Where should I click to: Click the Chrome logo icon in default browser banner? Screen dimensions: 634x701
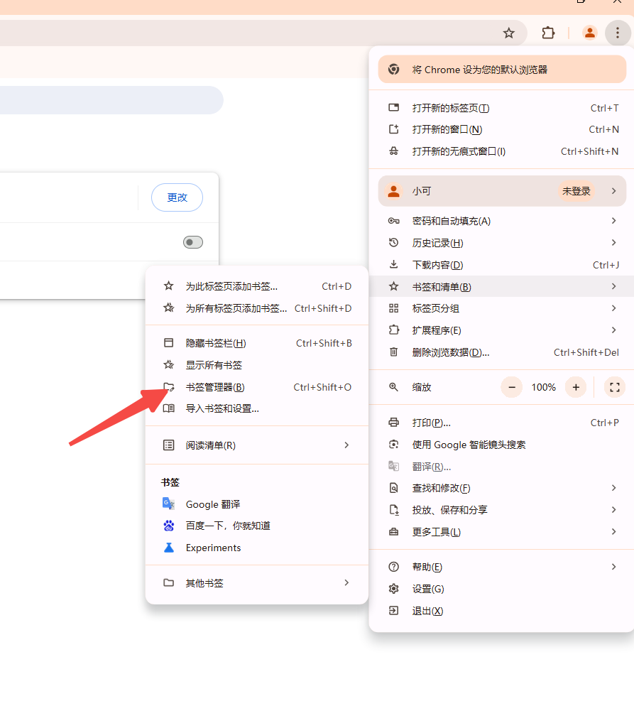pyautogui.click(x=393, y=70)
